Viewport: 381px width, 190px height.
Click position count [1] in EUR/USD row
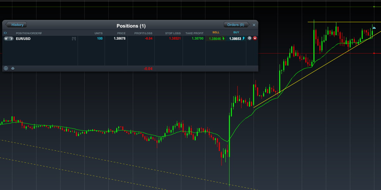click(74, 39)
